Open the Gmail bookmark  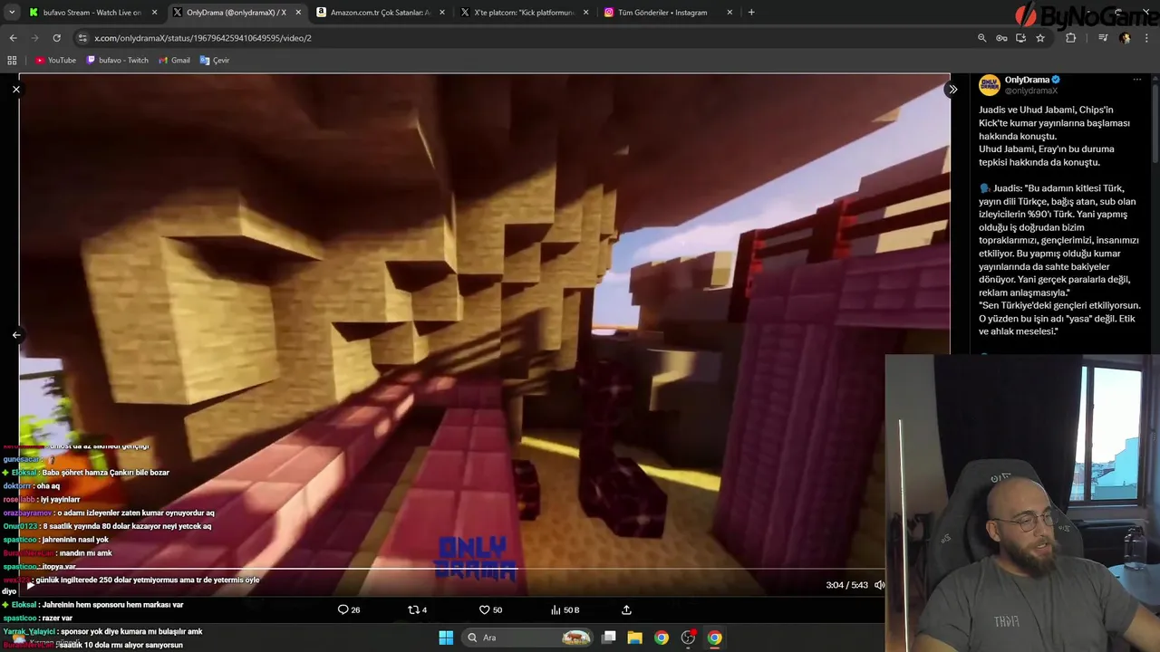pyautogui.click(x=174, y=61)
